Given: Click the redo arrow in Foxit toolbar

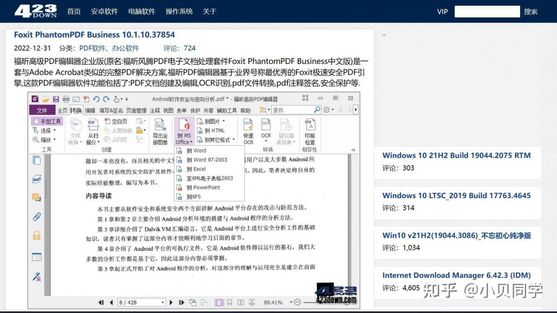Looking at the screenshot, I should [107, 99].
